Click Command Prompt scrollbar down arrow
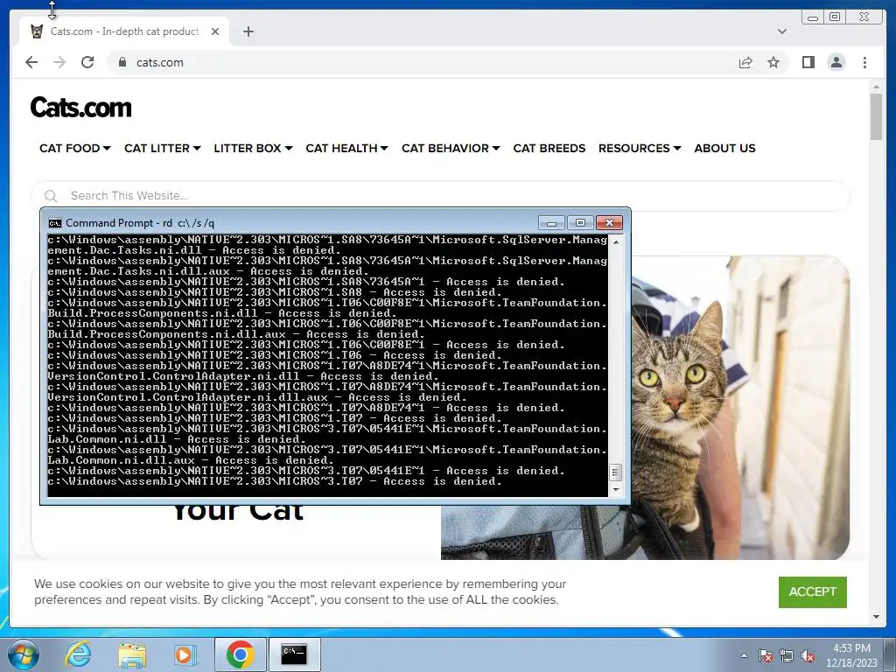Screen dimensions: 896x672 (x=616, y=490)
